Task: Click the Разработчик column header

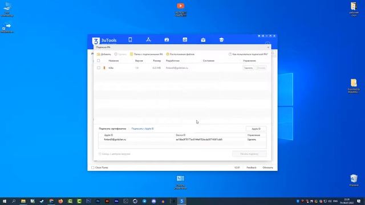Action: (173, 61)
